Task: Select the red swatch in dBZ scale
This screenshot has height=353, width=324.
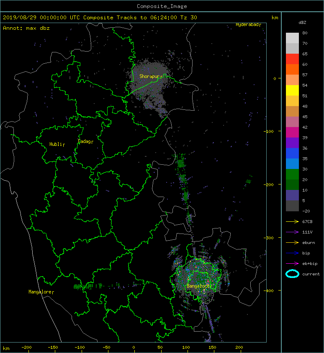Action: (292, 59)
